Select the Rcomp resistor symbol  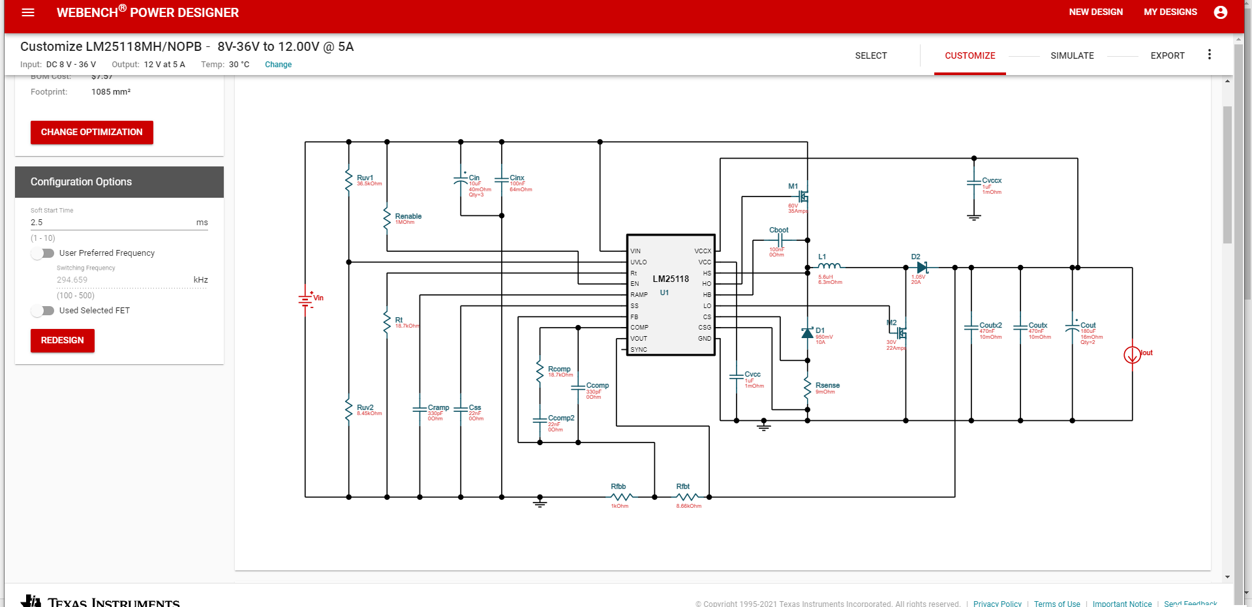pos(540,371)
